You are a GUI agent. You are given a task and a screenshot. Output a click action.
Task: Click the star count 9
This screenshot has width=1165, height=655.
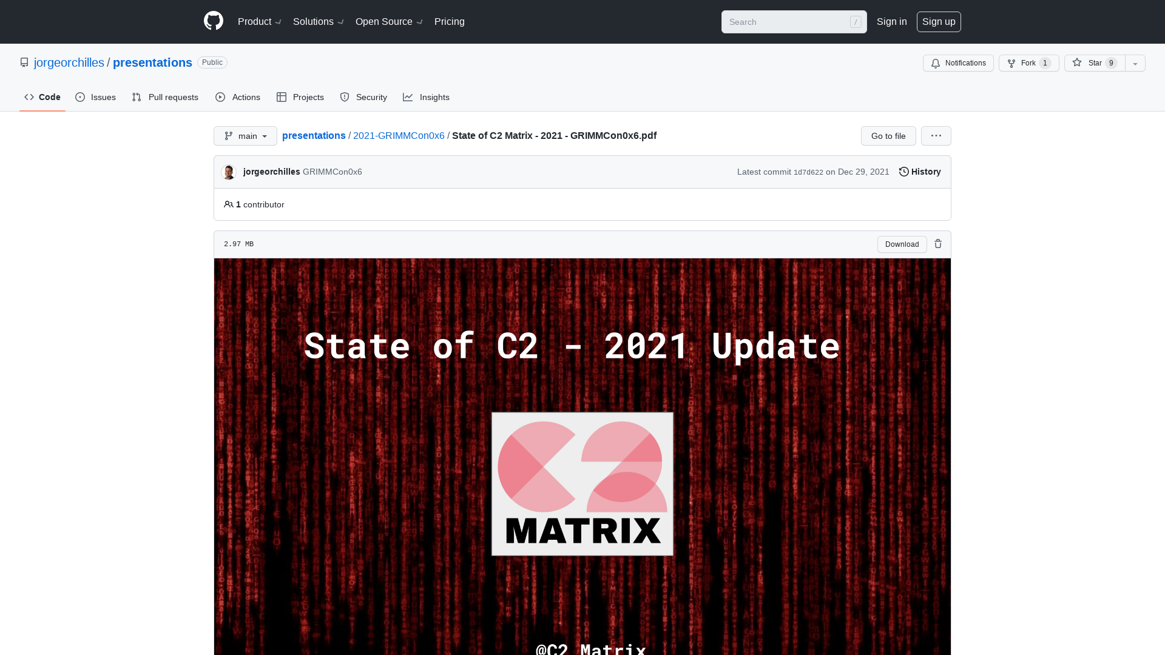[x=1111, y=63]
